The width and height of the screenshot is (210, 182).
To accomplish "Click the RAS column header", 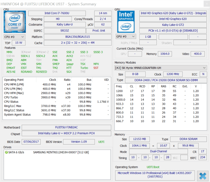I will [164, 86].
